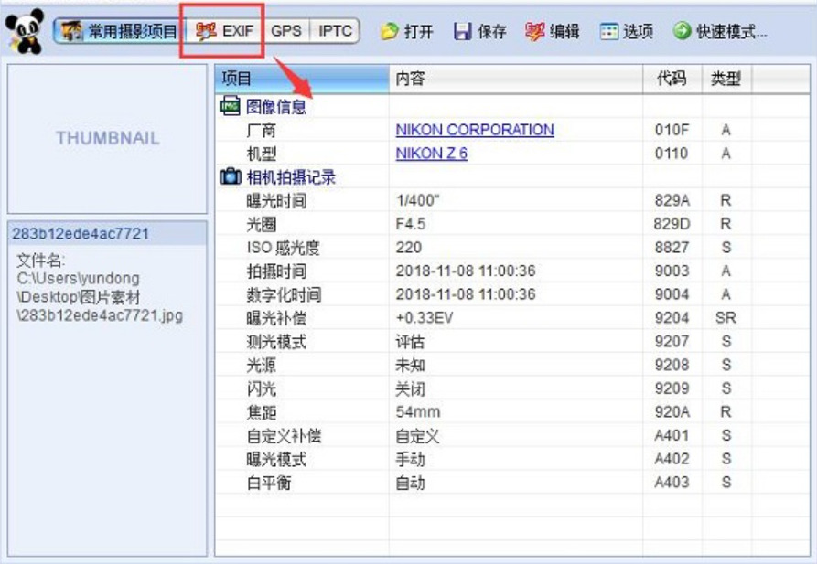The width and height of the screenshot is (817, 564).
Task: Click the code 8827 cell
Action: tap(672, 248)
